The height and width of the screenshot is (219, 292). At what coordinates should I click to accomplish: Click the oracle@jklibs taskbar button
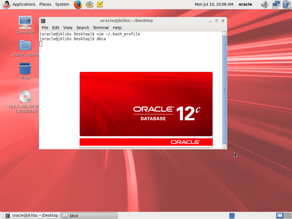pos(32,216)
